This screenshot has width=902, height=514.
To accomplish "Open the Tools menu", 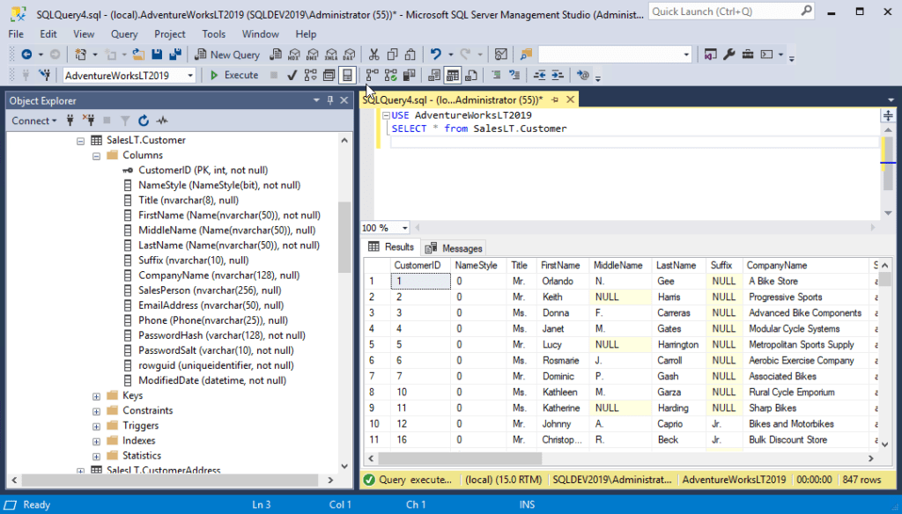I will click(x=213, y=34).
